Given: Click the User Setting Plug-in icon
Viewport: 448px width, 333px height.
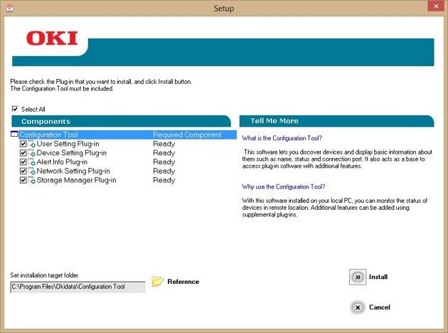Looking at the screenshot, I should (32, 144).
